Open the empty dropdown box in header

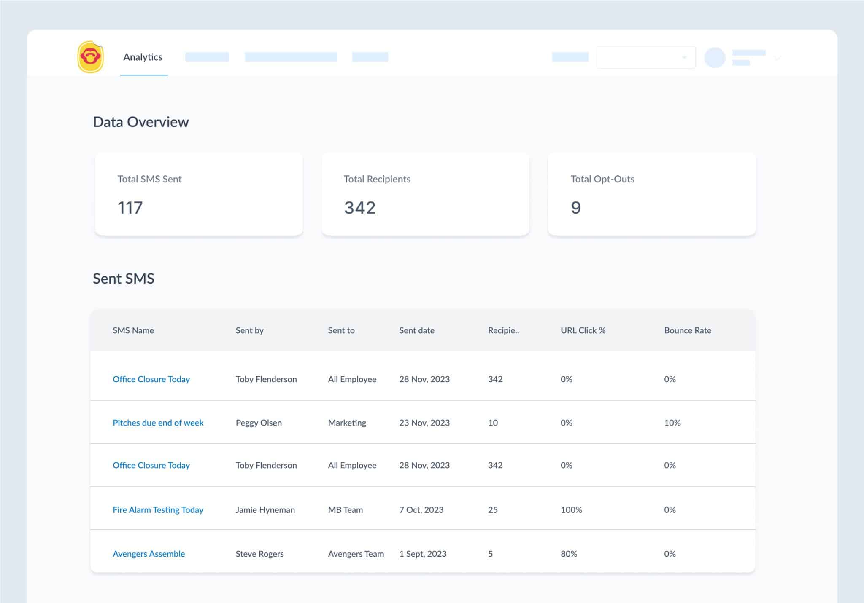(646, 57)
